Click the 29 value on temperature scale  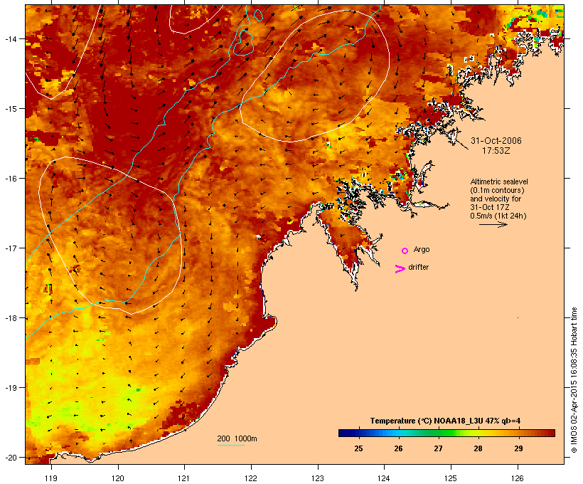(x=518, y=448)
